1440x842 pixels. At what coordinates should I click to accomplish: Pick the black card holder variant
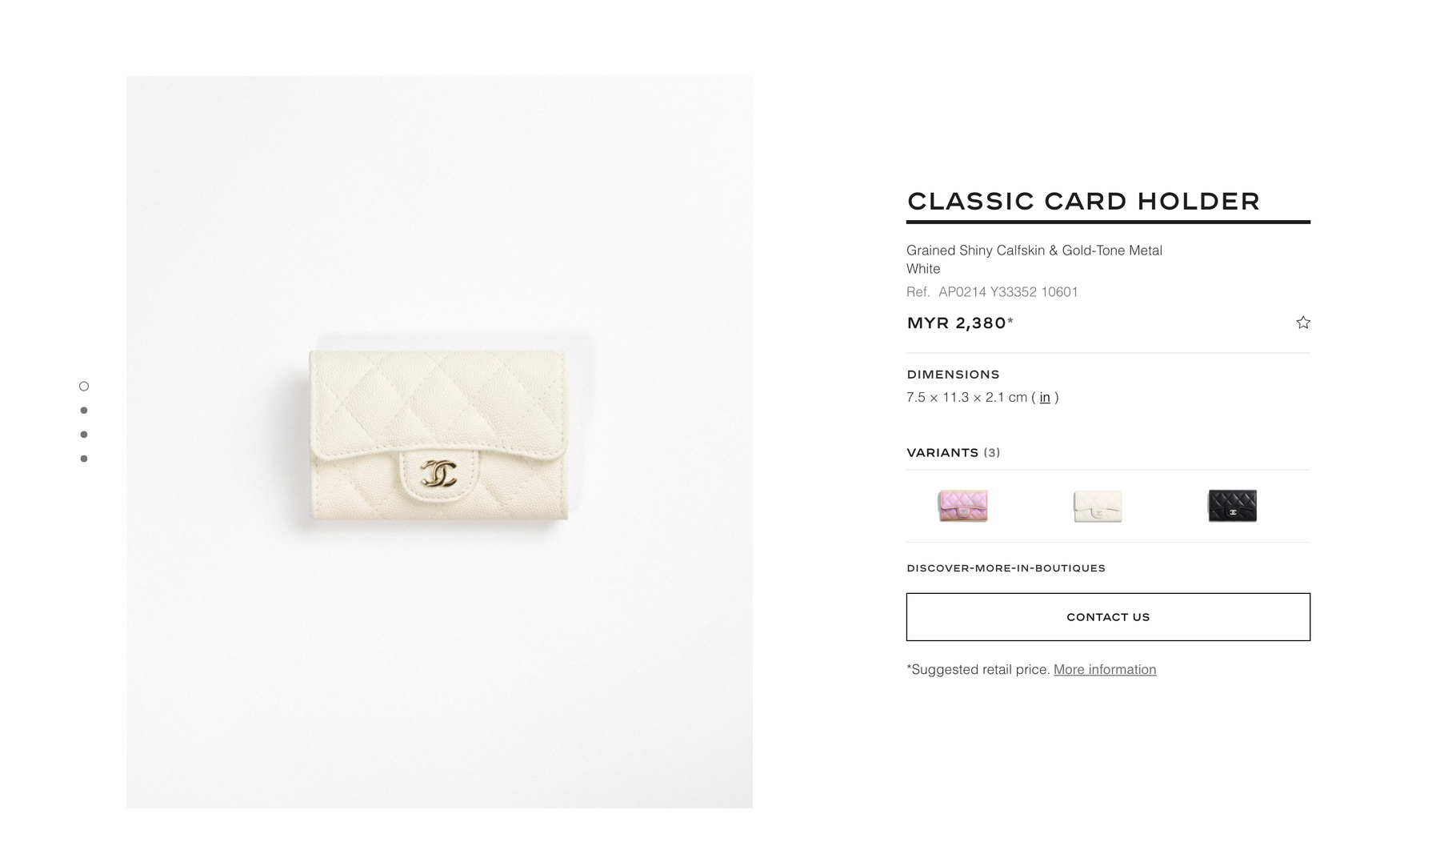pyautogui.click(x=1232, y=506)
